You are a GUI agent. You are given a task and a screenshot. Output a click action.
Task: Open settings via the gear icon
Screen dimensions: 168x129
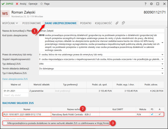(151, 4)
